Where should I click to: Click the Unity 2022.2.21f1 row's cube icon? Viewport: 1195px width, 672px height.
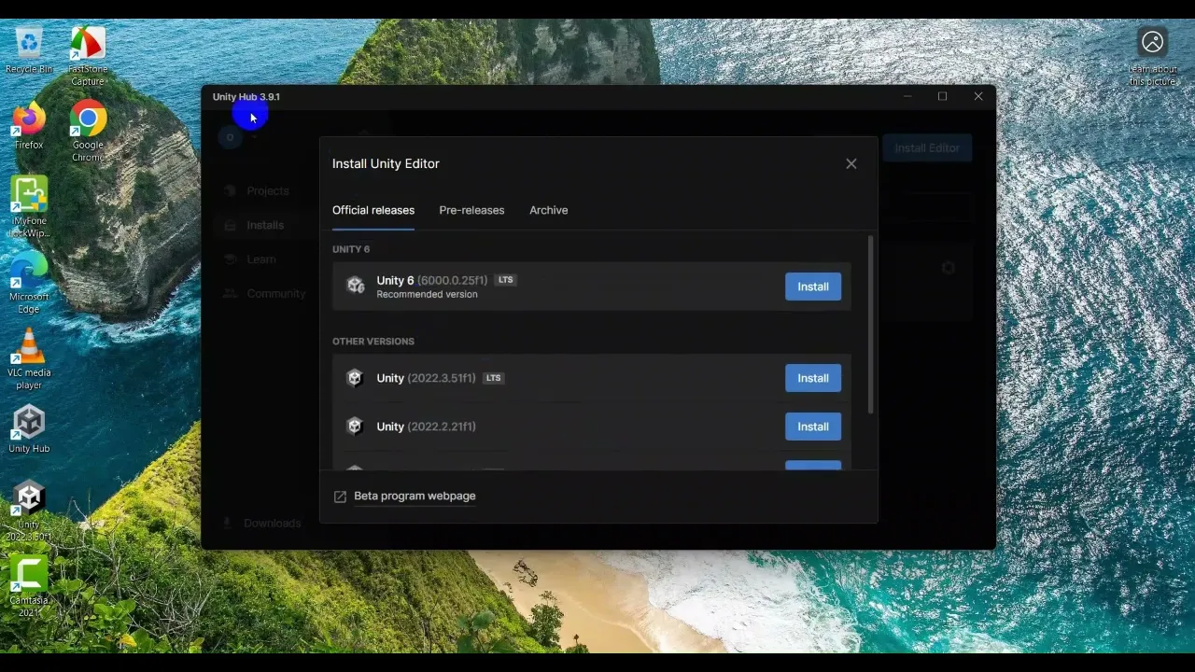pyautogui.click(x=355, y=427)
